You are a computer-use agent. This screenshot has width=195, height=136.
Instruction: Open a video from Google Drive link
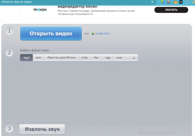102,34
